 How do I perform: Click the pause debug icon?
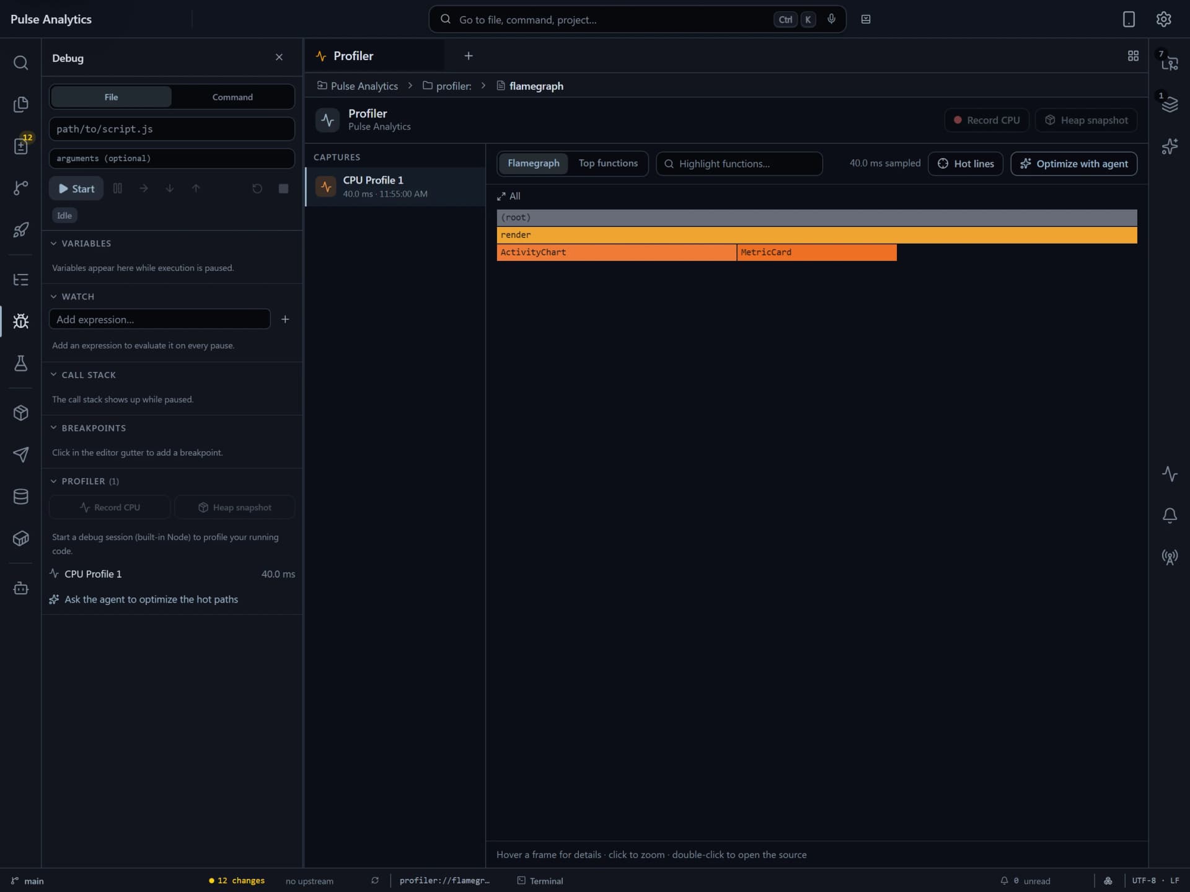(x=118, y=188)
